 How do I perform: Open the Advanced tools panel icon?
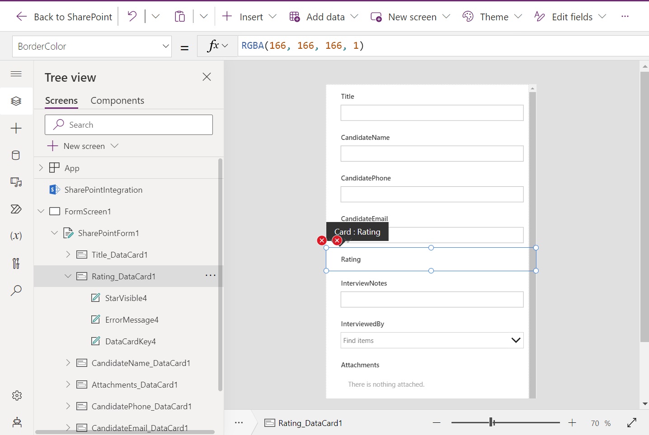(16, 264)
